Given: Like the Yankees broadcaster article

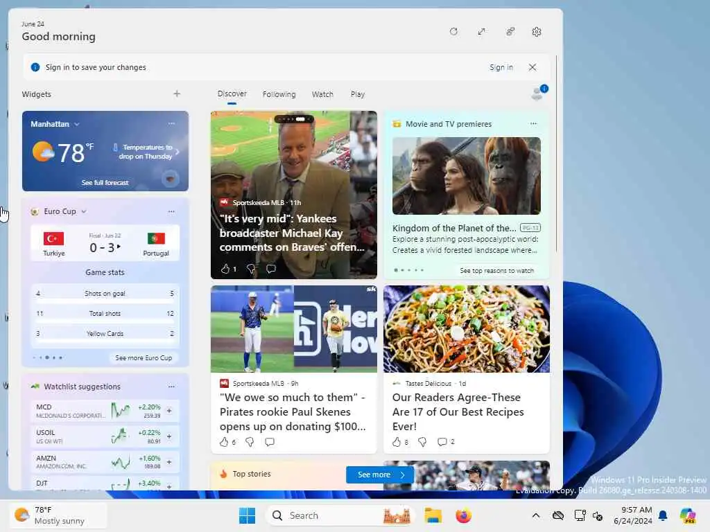Looking at the screenshot, I should click(225, 269).
